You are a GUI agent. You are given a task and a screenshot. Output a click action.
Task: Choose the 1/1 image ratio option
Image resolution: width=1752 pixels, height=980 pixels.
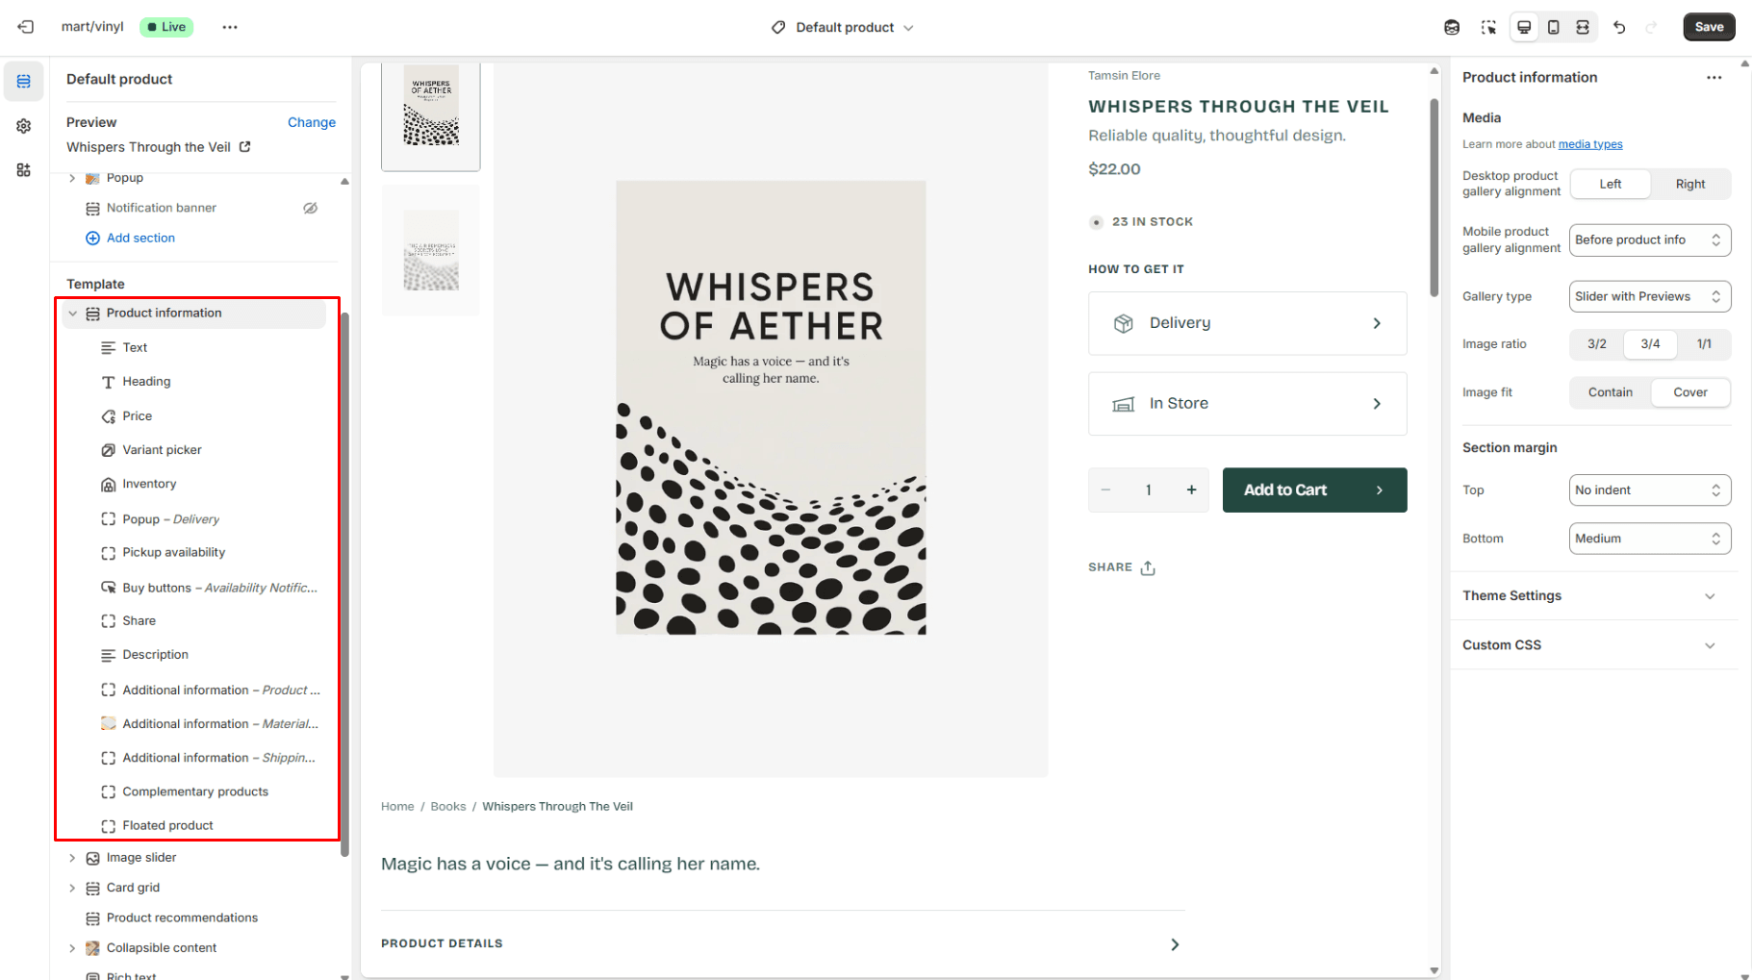[x=1703, y=344]
